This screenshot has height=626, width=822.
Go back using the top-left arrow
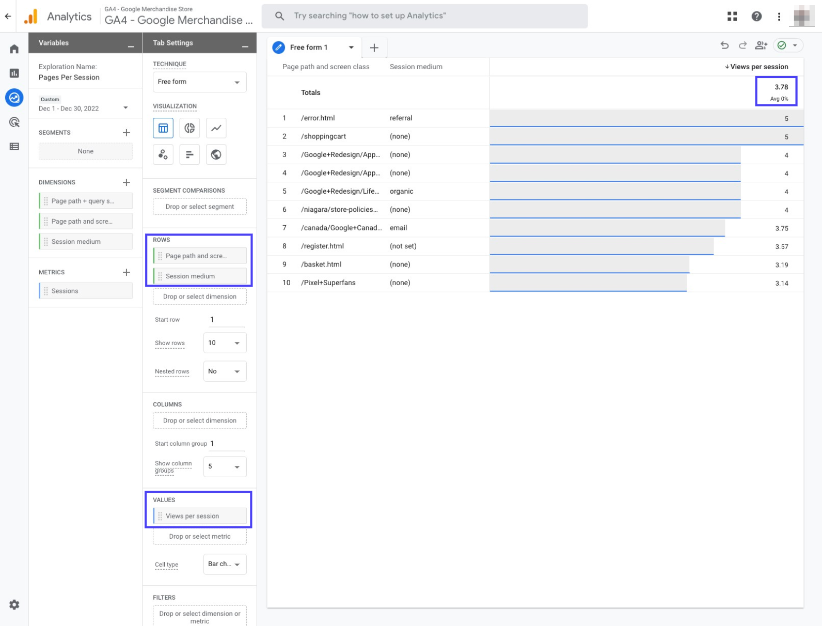point(8,16)
